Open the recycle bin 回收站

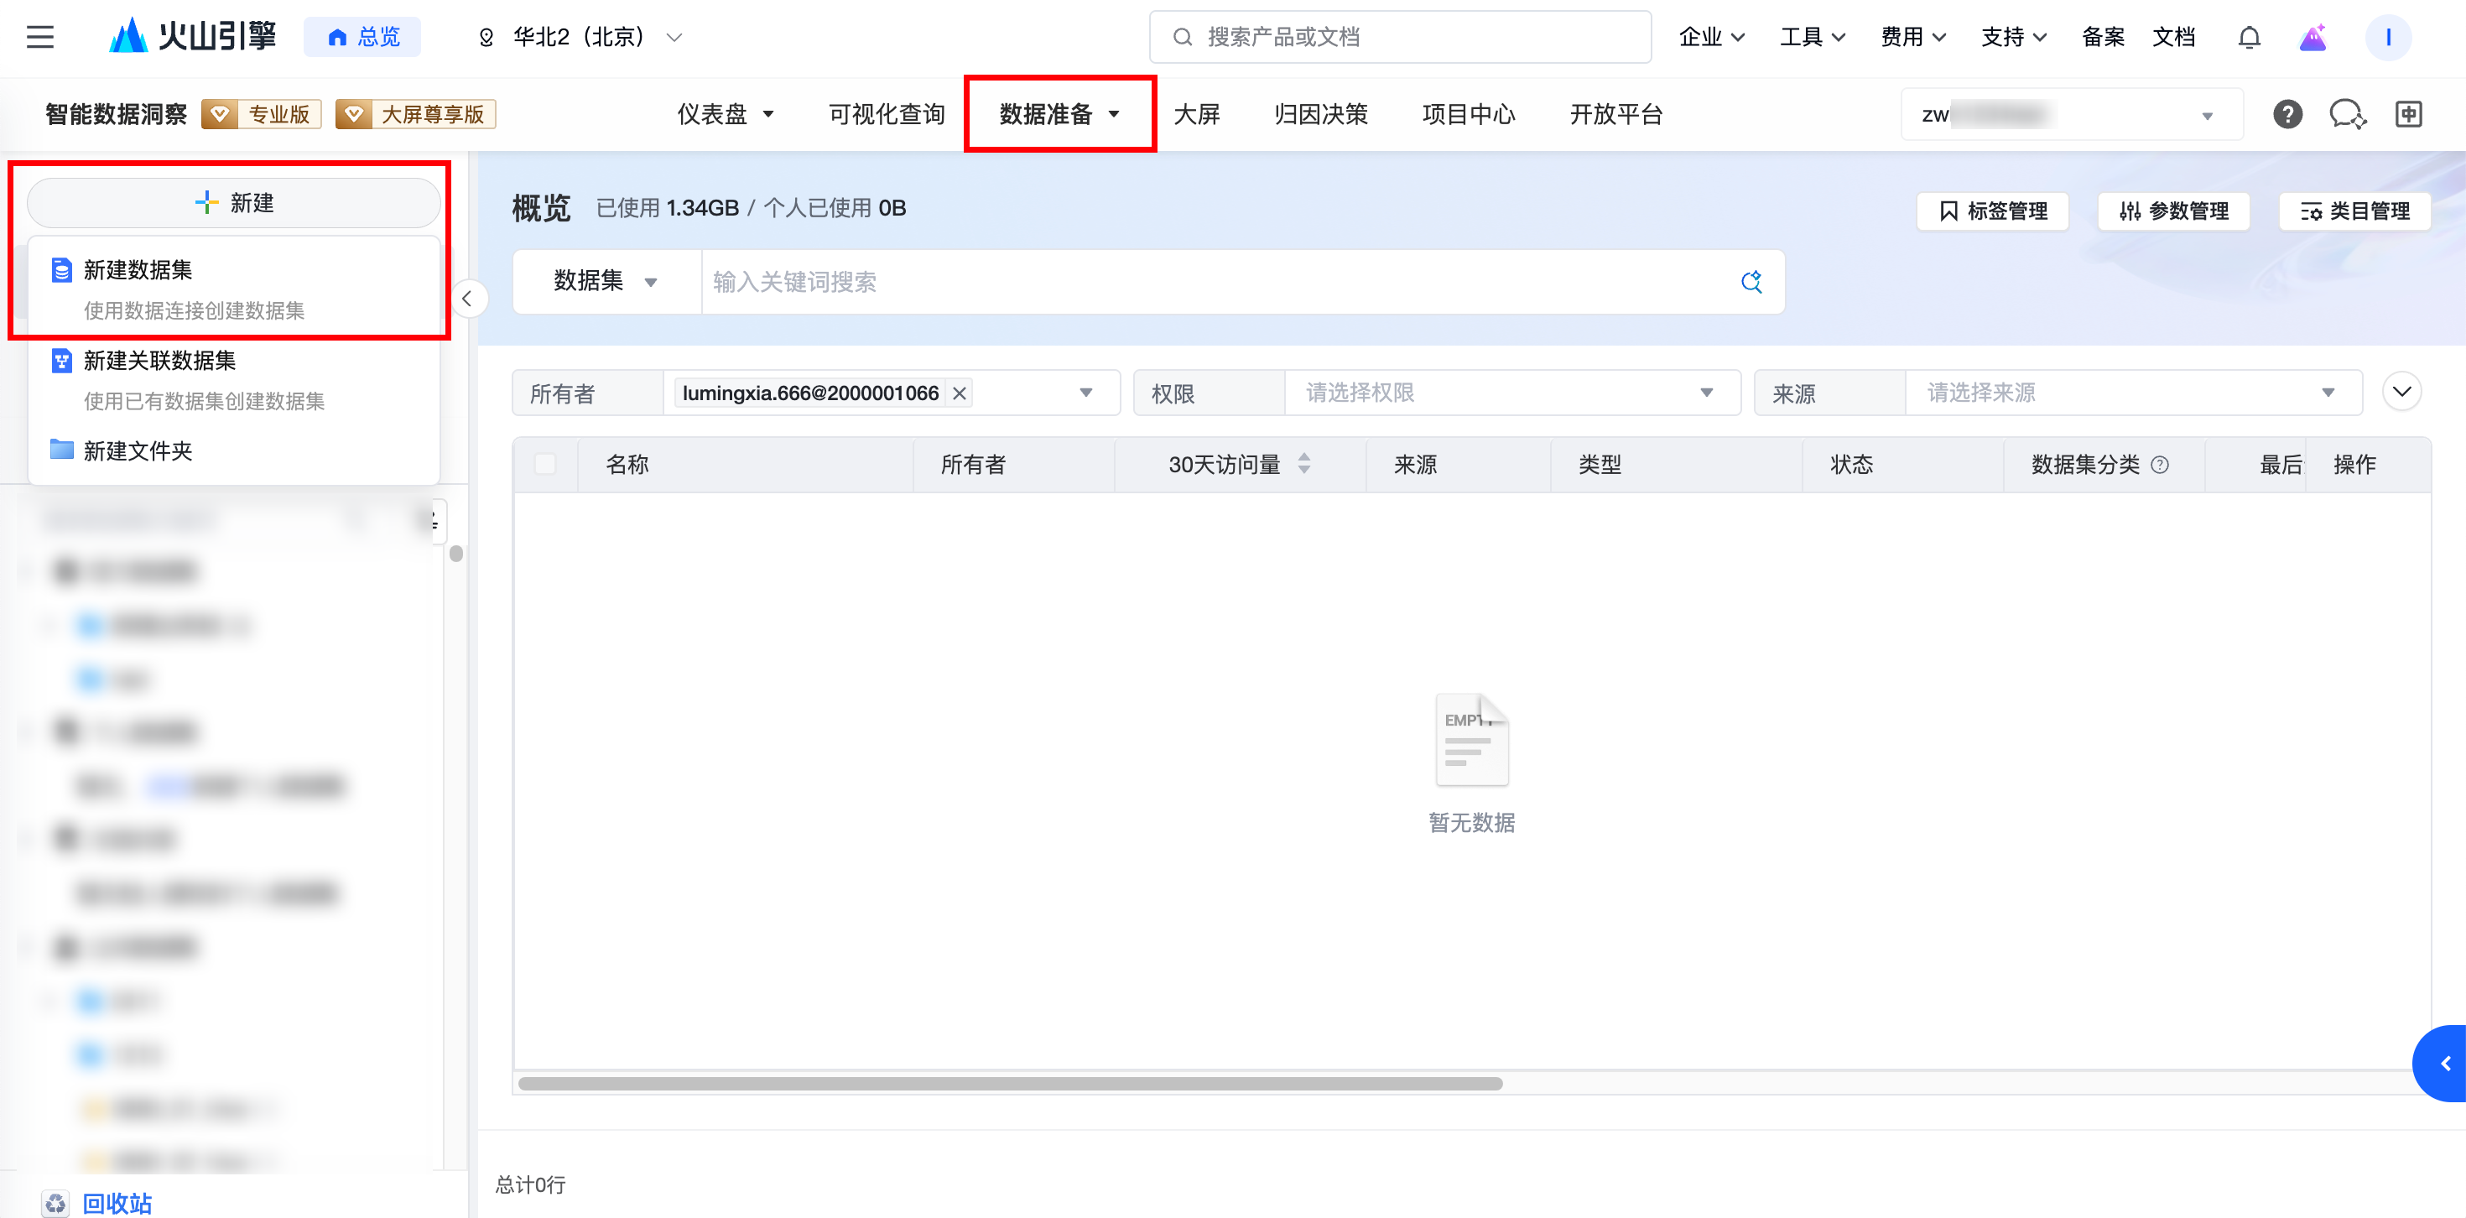point(116,1203)
